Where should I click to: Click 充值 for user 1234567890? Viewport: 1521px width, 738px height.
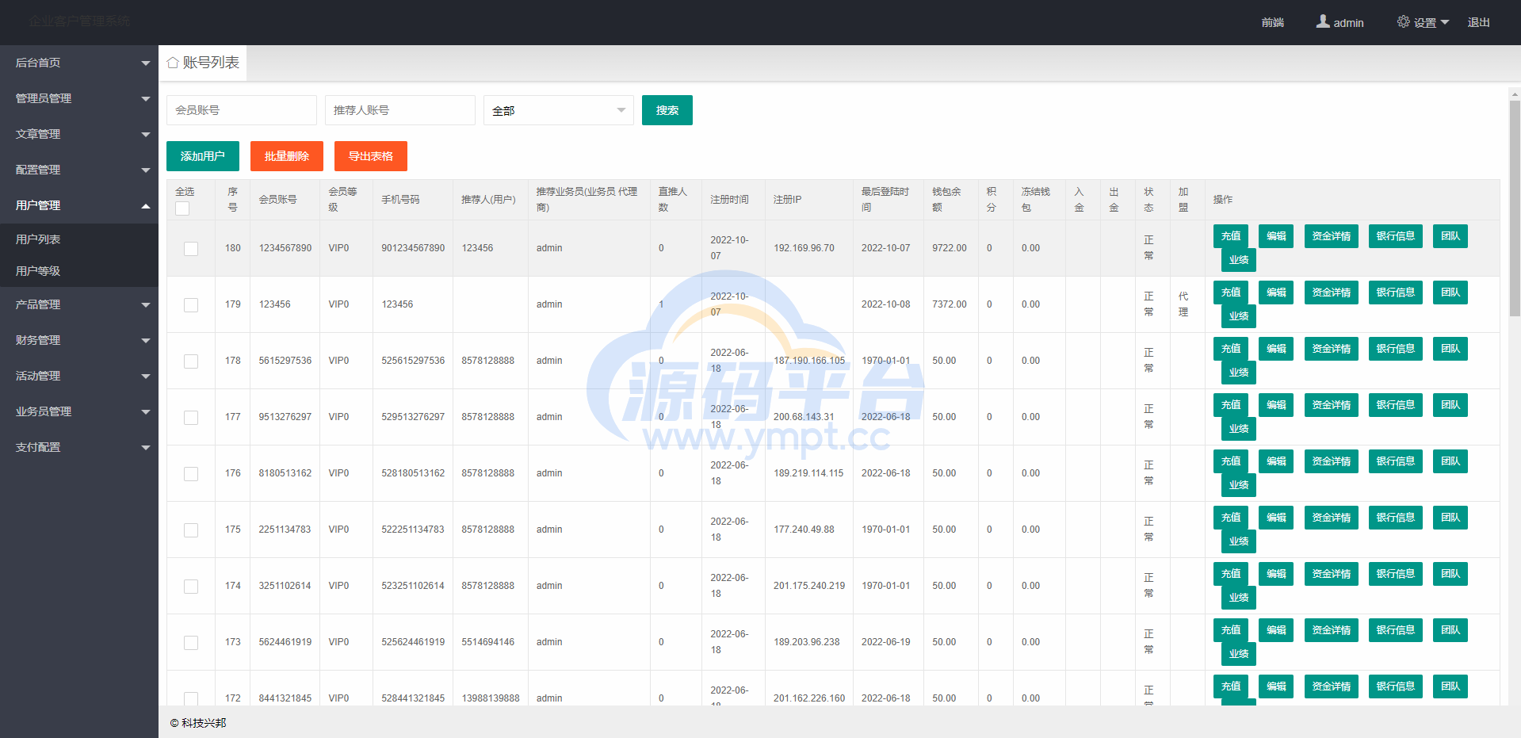pos(1231,236)
